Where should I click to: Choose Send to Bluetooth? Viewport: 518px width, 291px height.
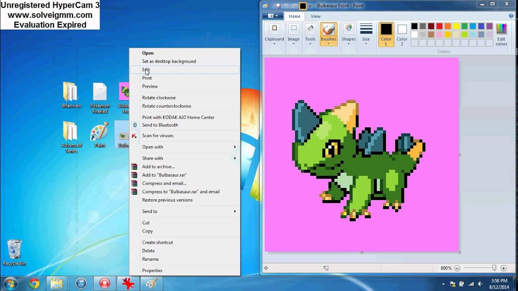(x=185, y=125)
